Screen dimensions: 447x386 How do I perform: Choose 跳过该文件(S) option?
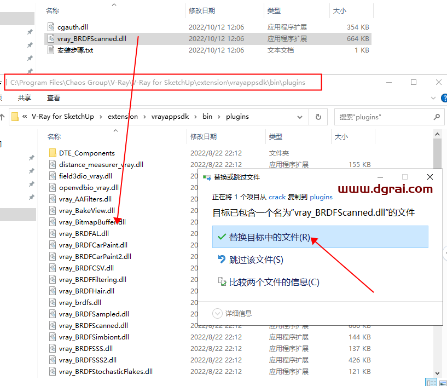(256, 260)
